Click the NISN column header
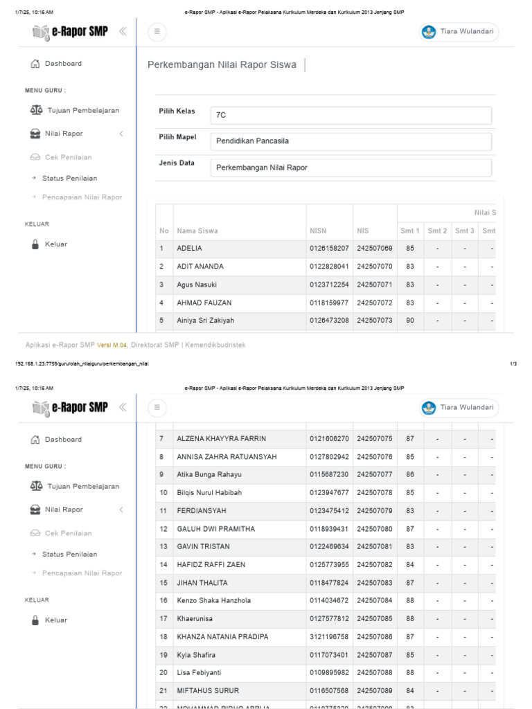 [318, 231]
